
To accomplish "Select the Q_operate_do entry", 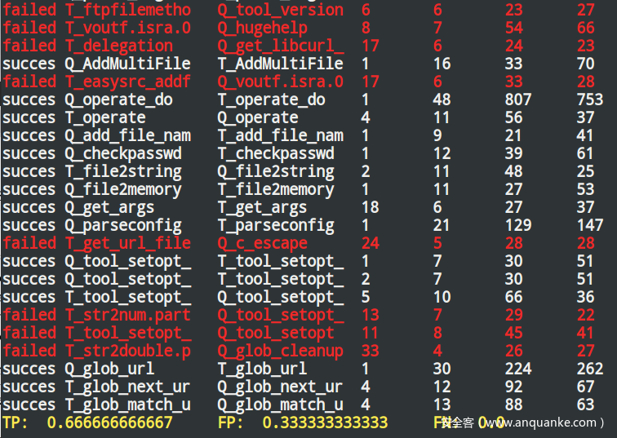I will click(119, 100).
